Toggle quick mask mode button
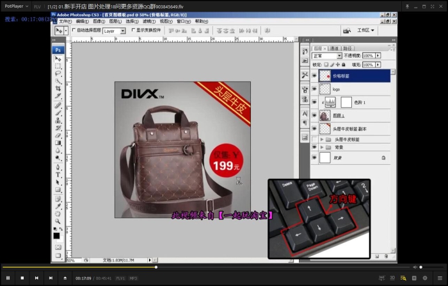 (x=58, y=247)
